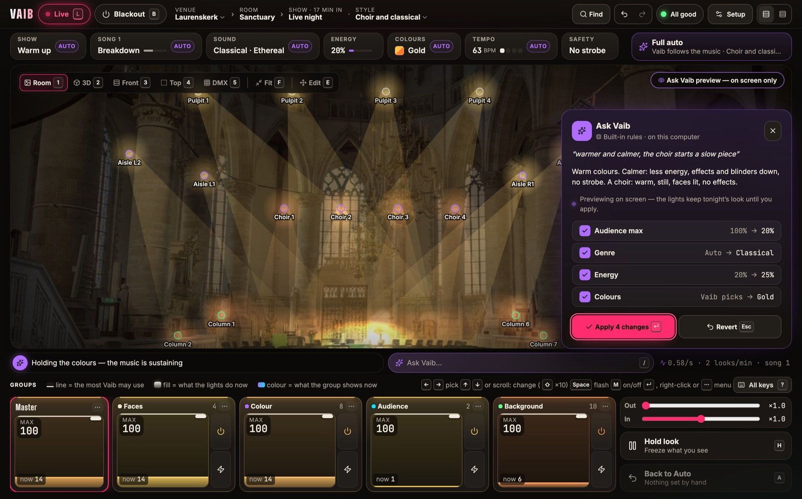Click the Ask Vaib sparkle icon in panel header
802x499 pixels.
(x=581, y=131)
